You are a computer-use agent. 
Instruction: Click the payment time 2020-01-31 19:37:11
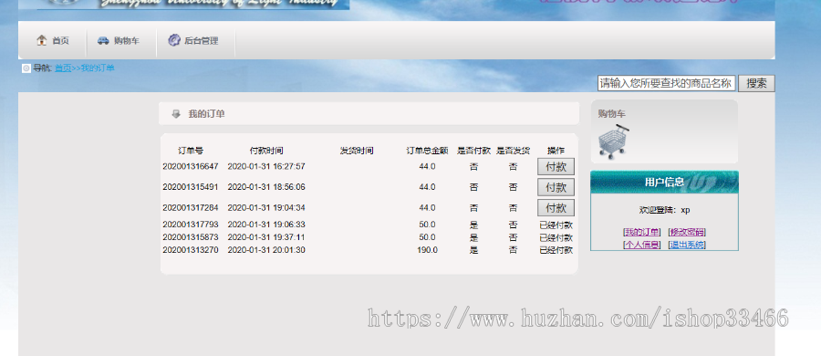coord(266,237)
